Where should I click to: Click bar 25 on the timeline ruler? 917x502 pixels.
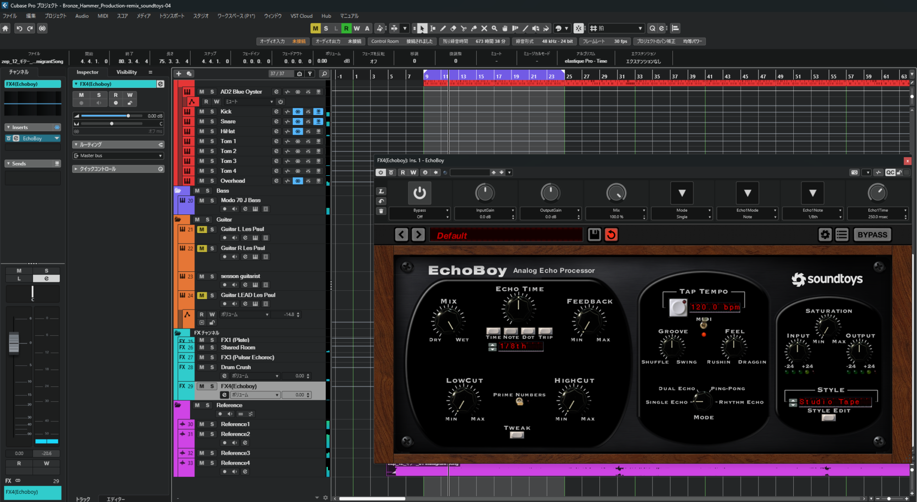(569, 76)
